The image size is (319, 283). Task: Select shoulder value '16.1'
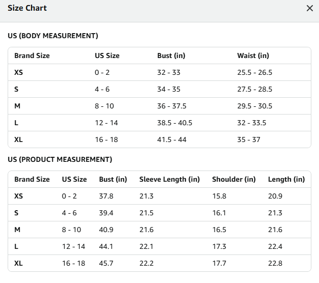(x=219, y=213)
